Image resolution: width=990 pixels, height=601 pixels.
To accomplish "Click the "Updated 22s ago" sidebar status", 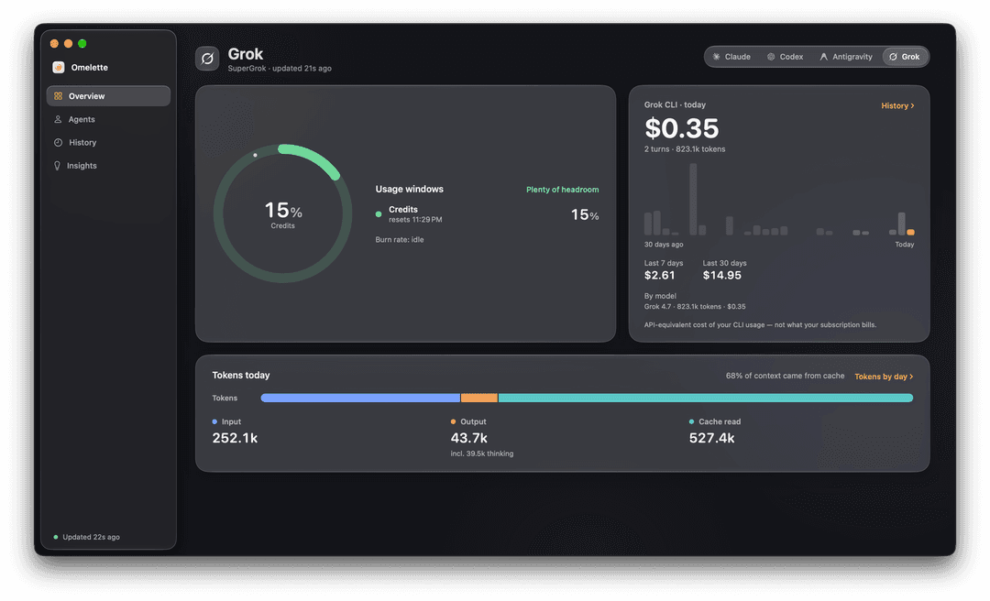I will coord(87,537).
